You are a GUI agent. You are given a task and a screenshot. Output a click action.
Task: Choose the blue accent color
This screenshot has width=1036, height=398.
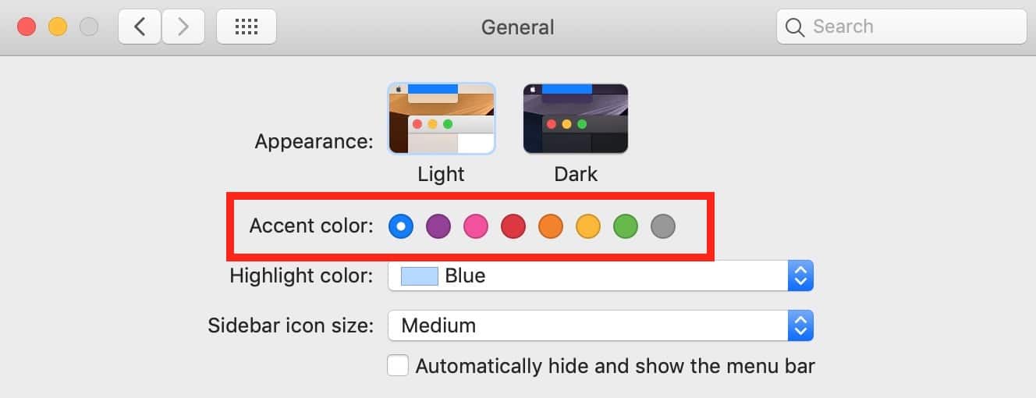click(x=401, y=227)
